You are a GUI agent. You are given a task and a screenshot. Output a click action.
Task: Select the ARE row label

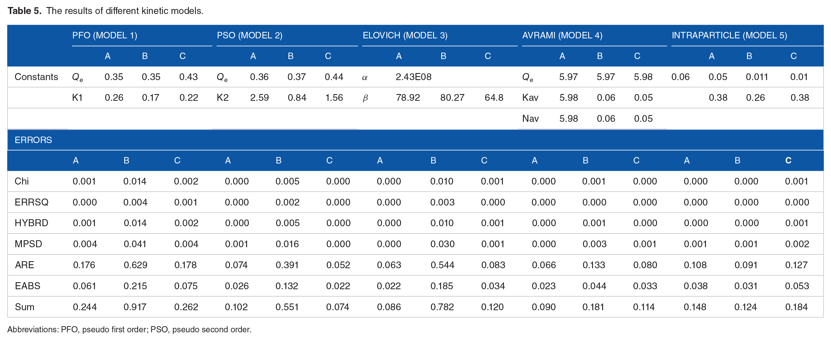pyautogui.click(x=24, y=265)
